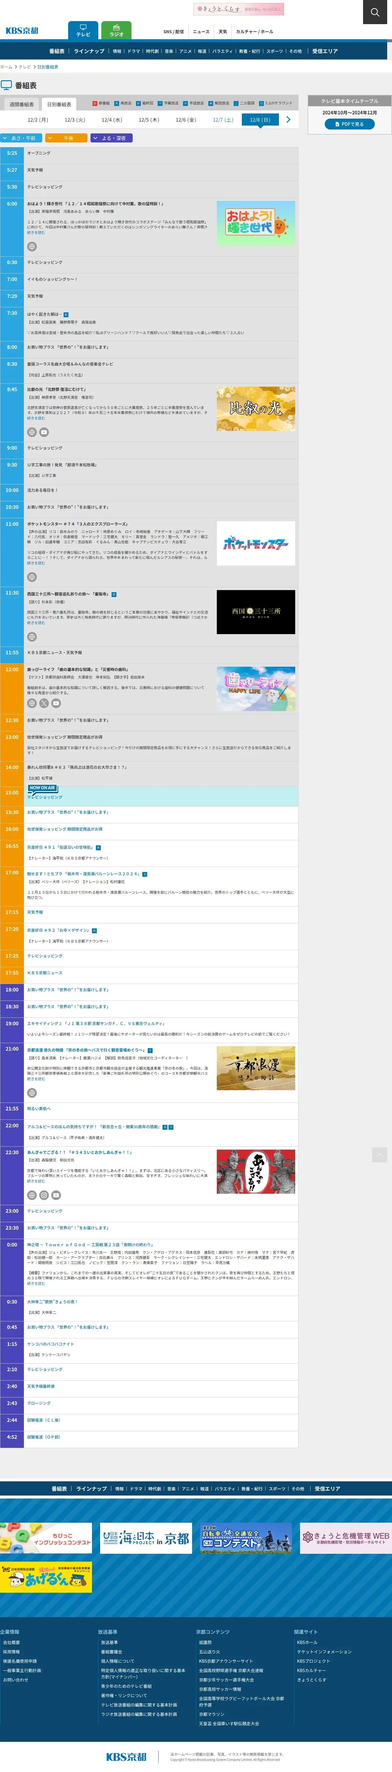
Task: Open the 海と日本 PROJECT in 京都 banner
Action: point(146,1539)
